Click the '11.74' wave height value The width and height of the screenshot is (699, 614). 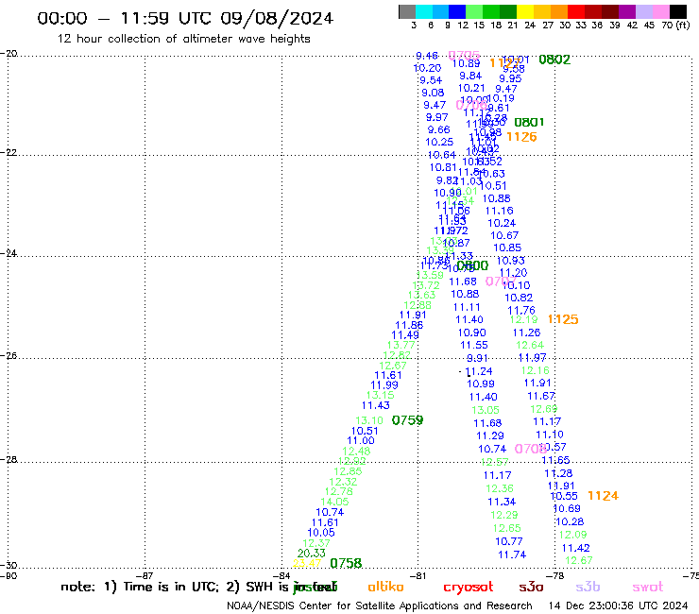tap(512, 554)
